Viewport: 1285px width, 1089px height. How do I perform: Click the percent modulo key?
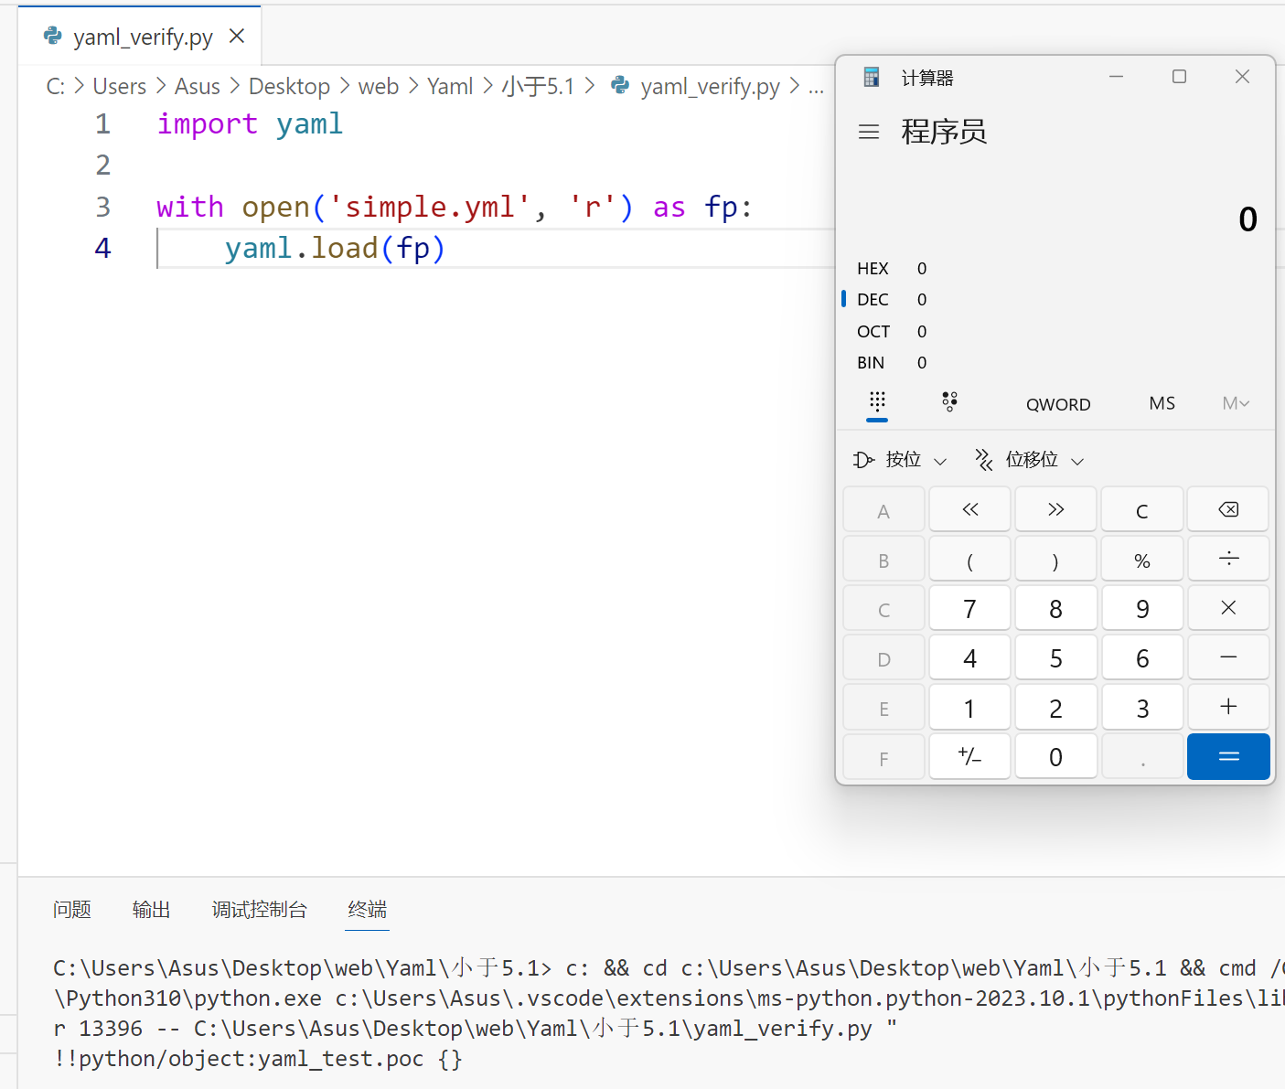click(1142, 559)
